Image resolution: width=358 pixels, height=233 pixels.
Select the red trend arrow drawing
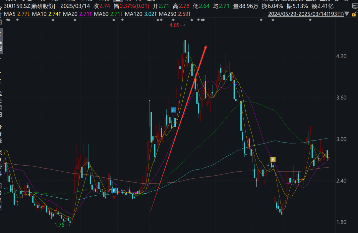pos(179,128)
